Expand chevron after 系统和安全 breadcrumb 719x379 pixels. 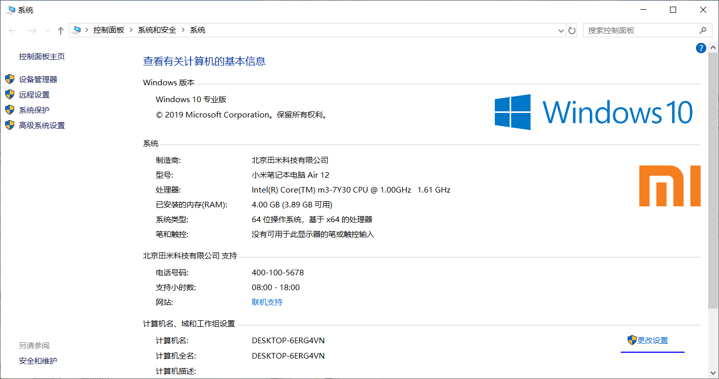point(183,30)
